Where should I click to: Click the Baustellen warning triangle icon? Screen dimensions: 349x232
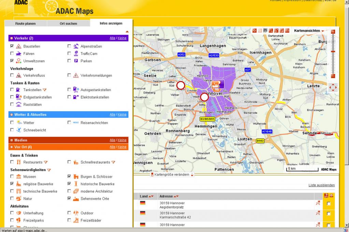pos(19,46)
